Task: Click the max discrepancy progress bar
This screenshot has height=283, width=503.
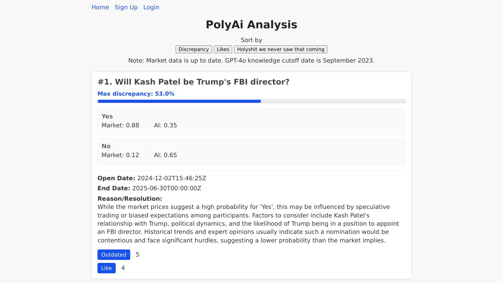Action: click(x=251, y=101)
